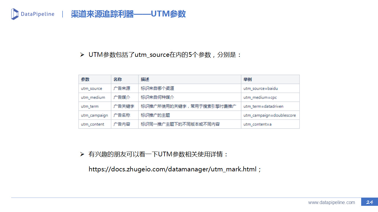This screenshot has height=212, width=378.
Task: Click the arrow bullet before 有兴趣的朋友
Action: 82,154
